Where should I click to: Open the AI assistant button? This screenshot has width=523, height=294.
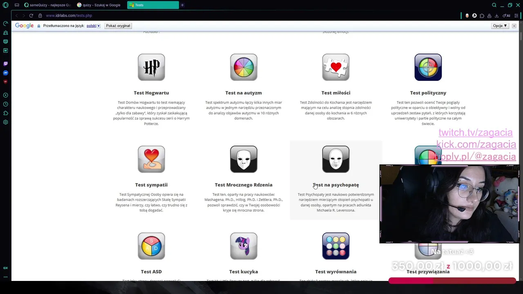point(506,16)
